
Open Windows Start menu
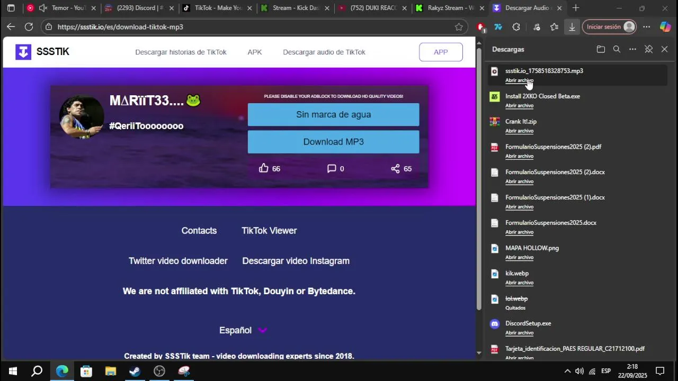(13, 371)
